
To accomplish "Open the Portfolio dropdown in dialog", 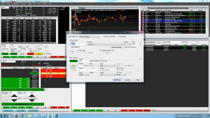I will (x=89, y=70).
